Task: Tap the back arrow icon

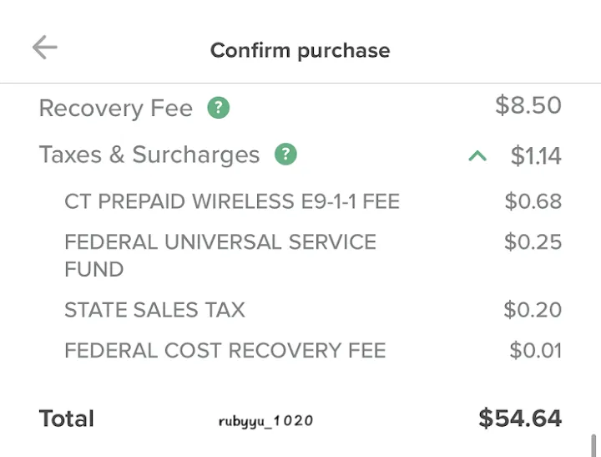Action: click(x=45, y=48)
